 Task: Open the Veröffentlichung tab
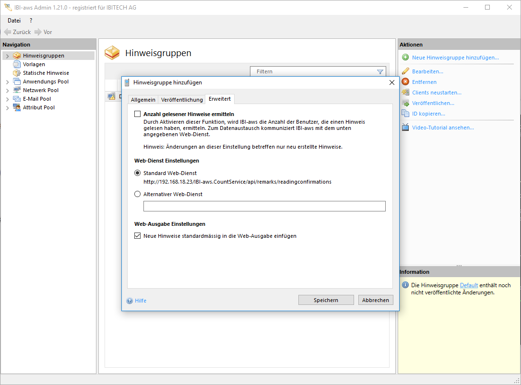(x=182, y=99)
